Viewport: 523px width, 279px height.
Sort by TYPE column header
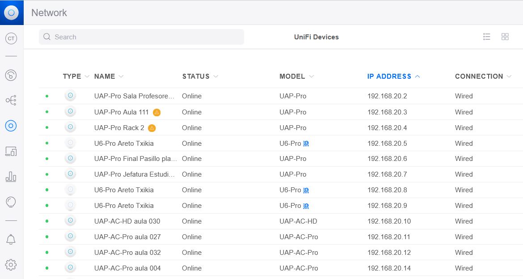76,76
